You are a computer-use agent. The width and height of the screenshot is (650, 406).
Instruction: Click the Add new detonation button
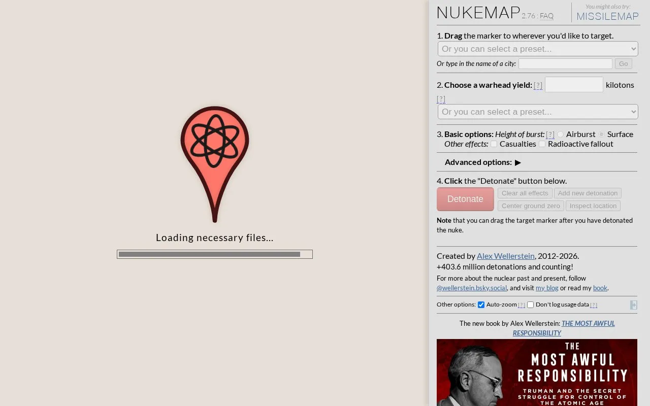coord(588,193)
